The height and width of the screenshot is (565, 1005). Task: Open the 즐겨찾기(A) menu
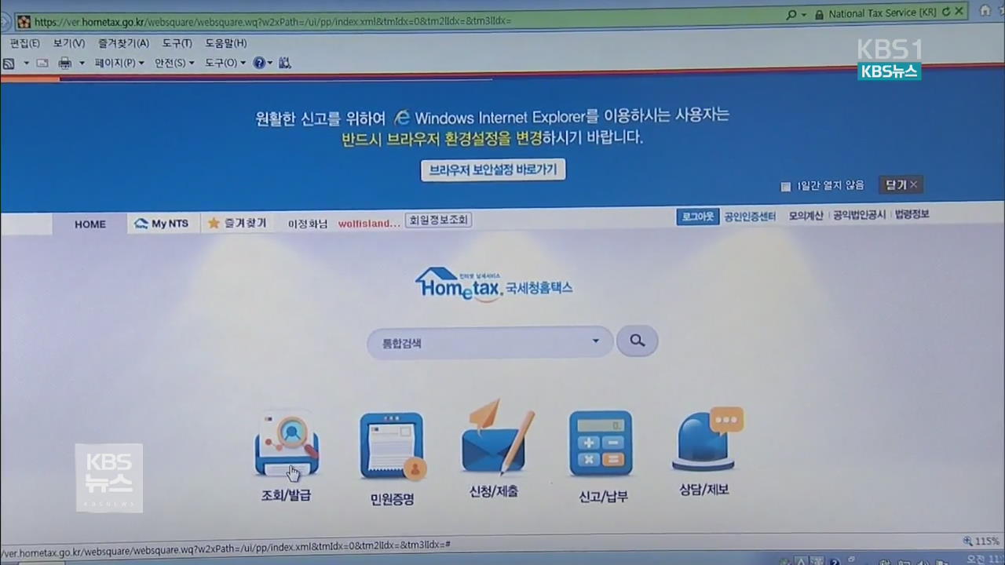[x=123, y=43]
